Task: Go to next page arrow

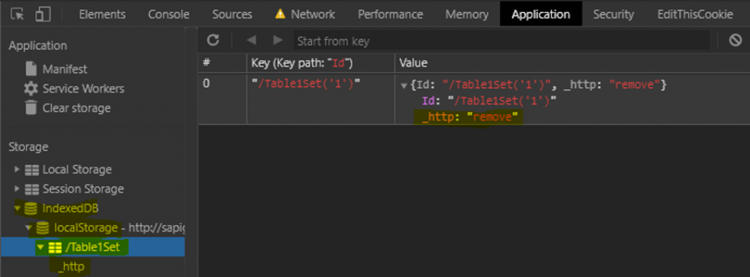Action: pyautogui.click(x=278, y=41)
